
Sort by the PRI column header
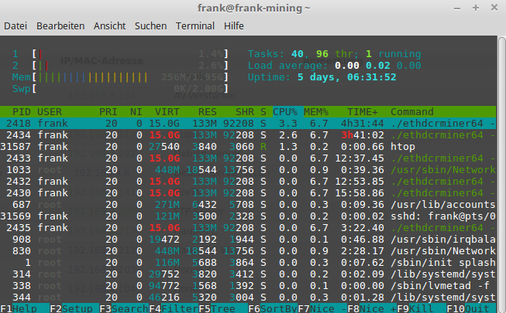pos(108,112)
